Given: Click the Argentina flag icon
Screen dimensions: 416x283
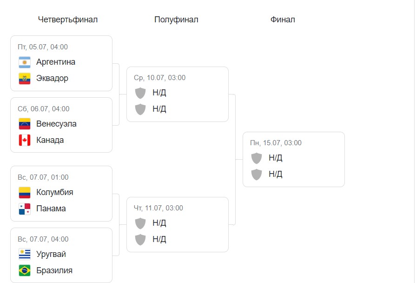Looking at the screenshot, I should point(25,62).
